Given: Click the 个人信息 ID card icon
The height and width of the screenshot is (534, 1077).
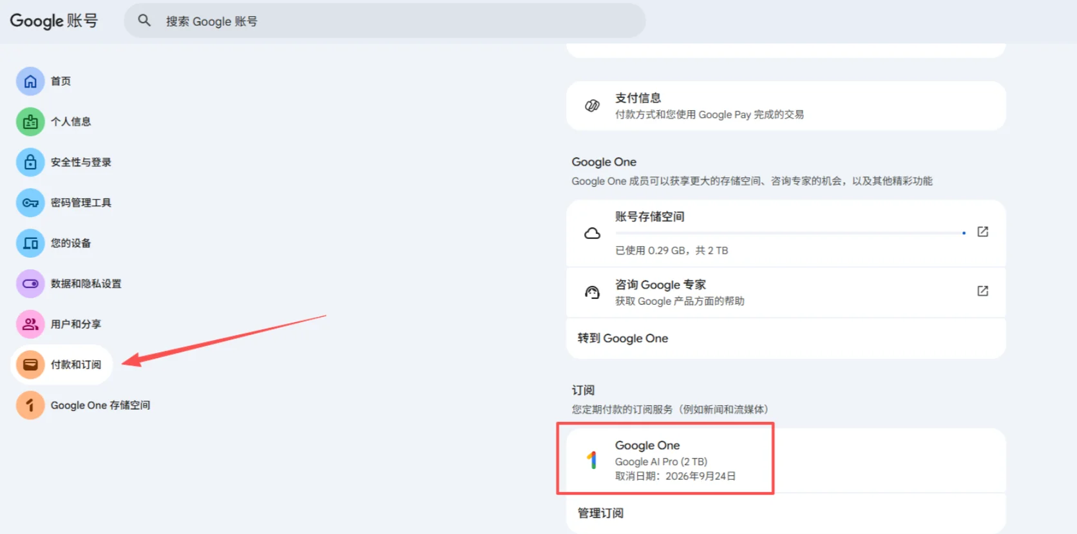Looking at the screenshot, I should pos(30,122).
